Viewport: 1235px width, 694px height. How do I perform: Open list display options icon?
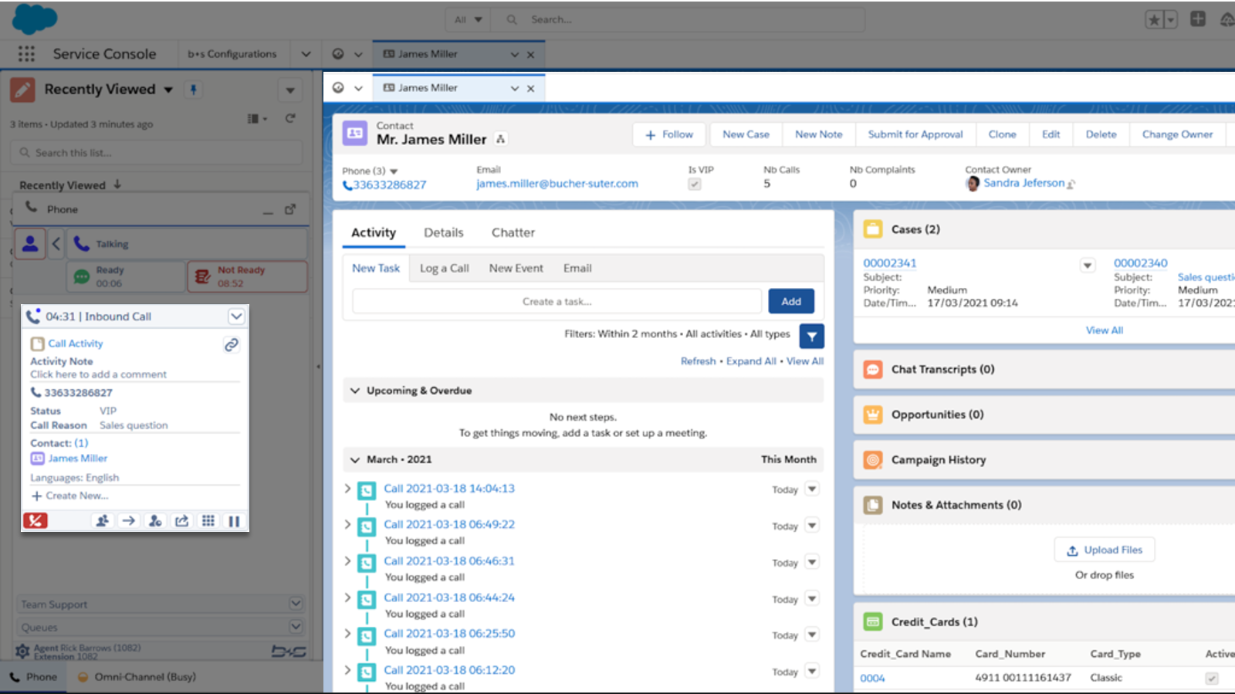pos(257,118)
